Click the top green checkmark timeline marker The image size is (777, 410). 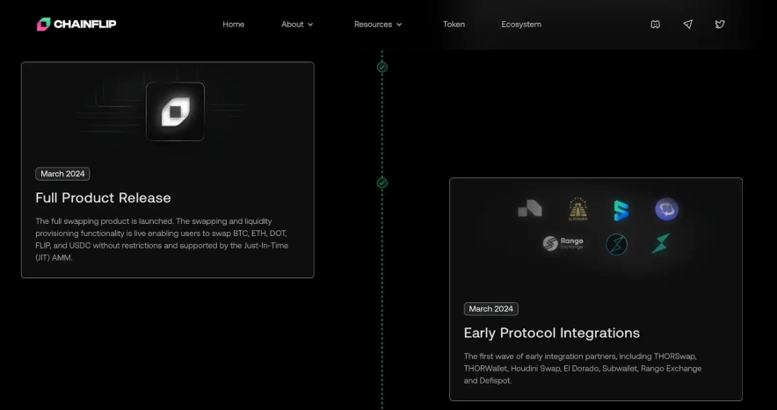pos(381,67)
